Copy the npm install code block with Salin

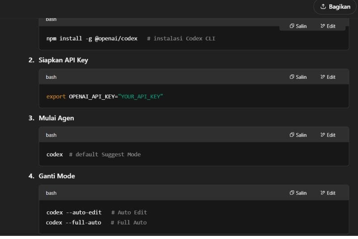(x=298, y=26)
